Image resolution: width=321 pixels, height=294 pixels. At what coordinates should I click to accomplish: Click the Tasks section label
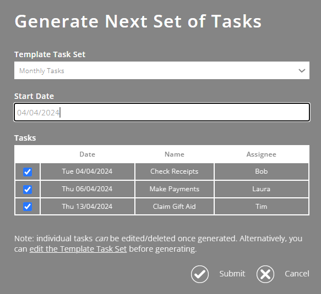click(x=25, y=138)
